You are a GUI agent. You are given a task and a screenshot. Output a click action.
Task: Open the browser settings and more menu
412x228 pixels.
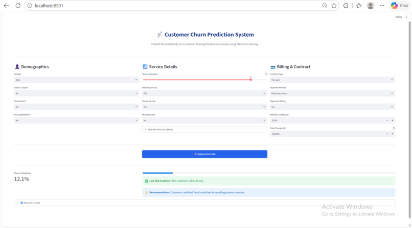click(x=382, y=6)
